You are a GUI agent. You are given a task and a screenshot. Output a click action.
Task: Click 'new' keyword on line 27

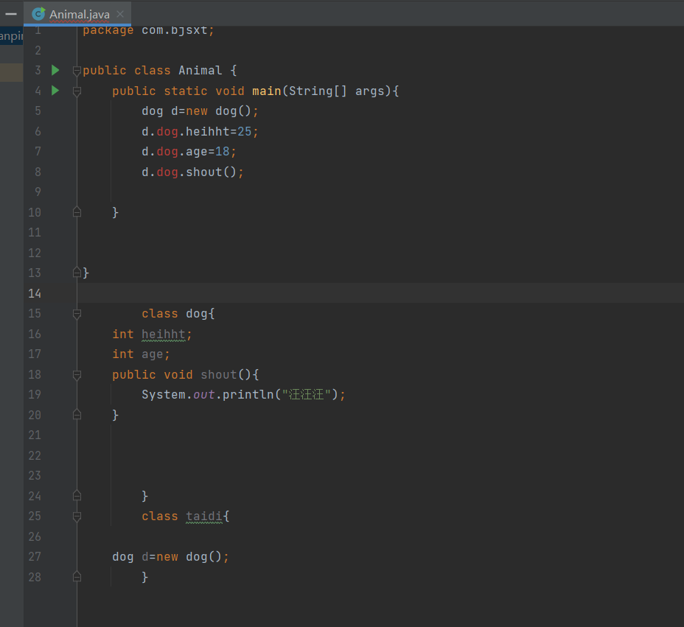click(x=167, y=557)
